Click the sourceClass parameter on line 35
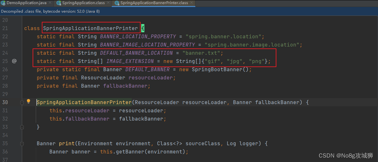 point(203,144)
